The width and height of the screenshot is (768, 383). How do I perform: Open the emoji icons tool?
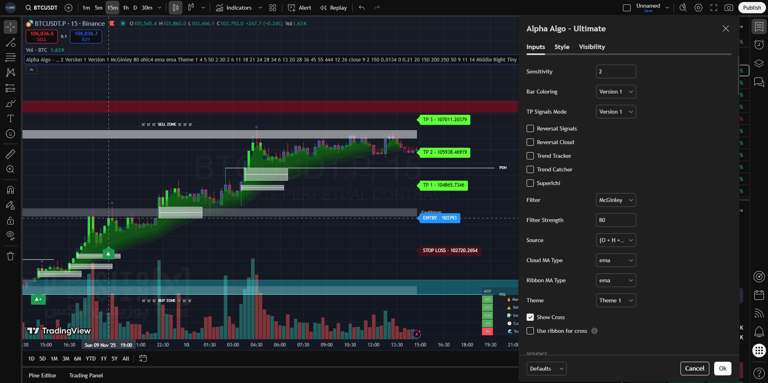click(10, 134)
